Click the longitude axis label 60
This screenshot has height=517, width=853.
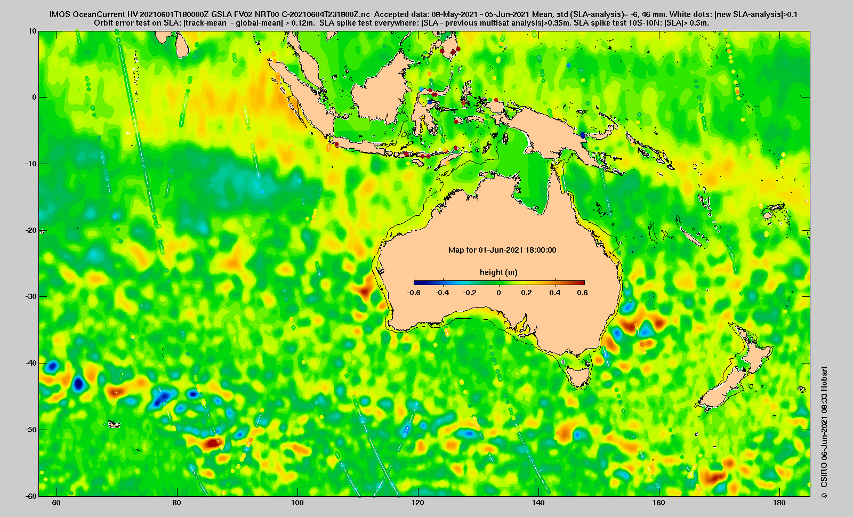point(57,503)
